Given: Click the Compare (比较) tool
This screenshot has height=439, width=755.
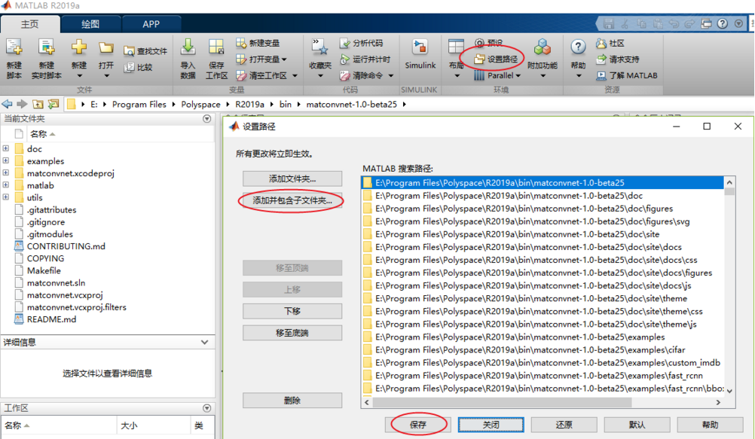Looking at the screenshot, I should click(x=138, y=67).
